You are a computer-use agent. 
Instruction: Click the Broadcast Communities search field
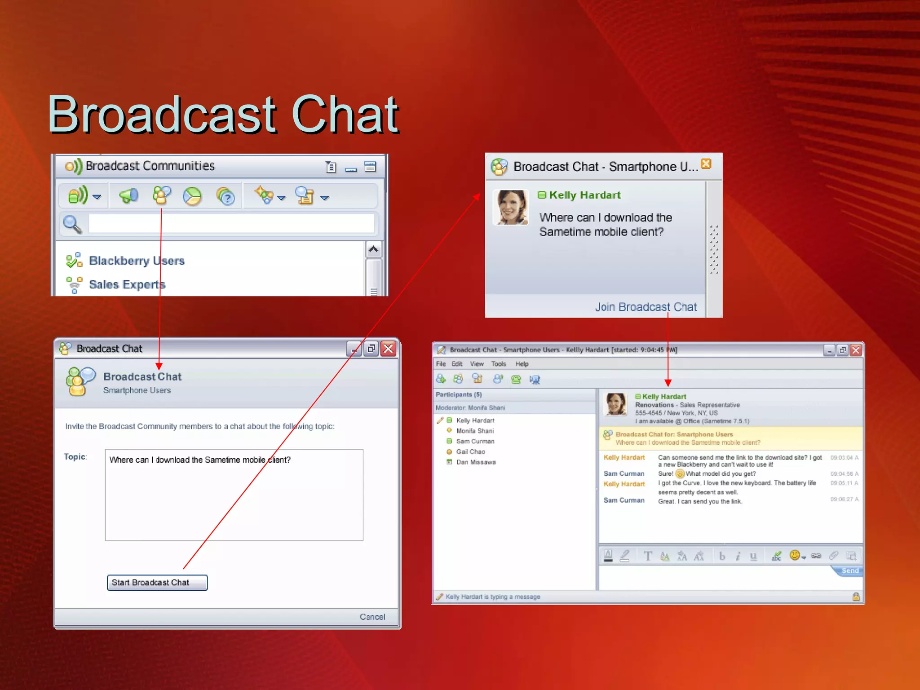(231, 223)
